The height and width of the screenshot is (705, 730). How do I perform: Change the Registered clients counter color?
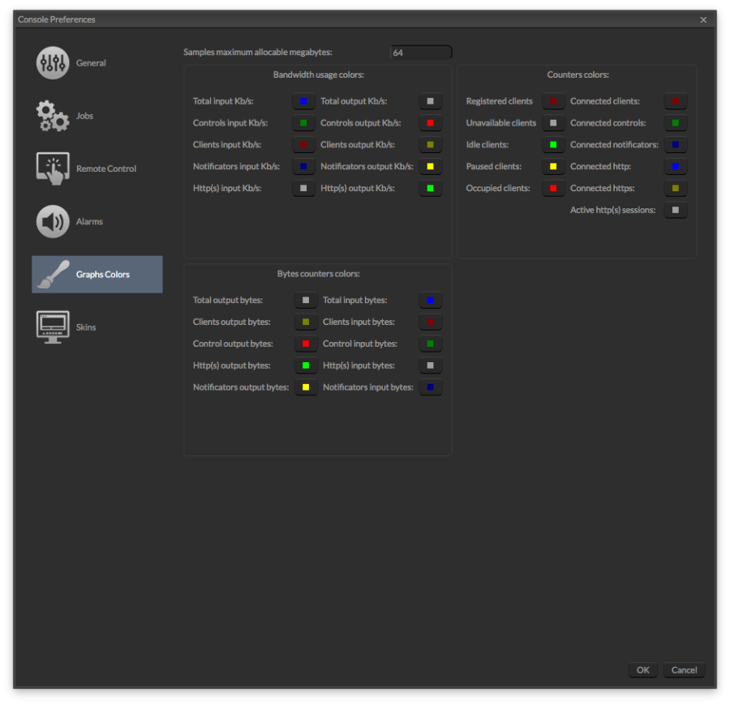[x=553, y=100]
